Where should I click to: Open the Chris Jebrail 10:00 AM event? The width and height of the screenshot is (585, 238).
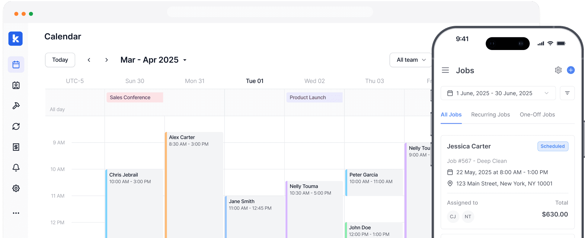(x=134, y=203)
